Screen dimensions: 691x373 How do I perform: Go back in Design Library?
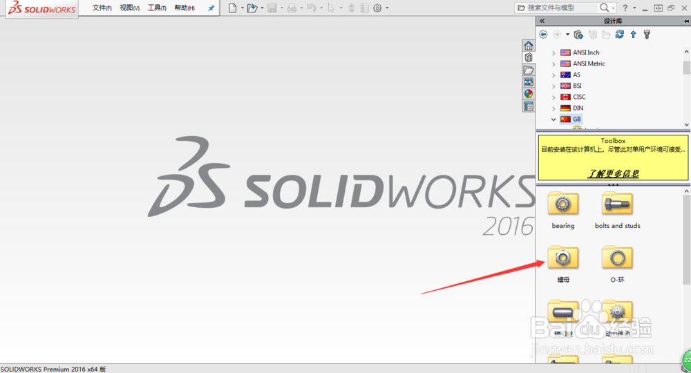(x=543, y=35)
